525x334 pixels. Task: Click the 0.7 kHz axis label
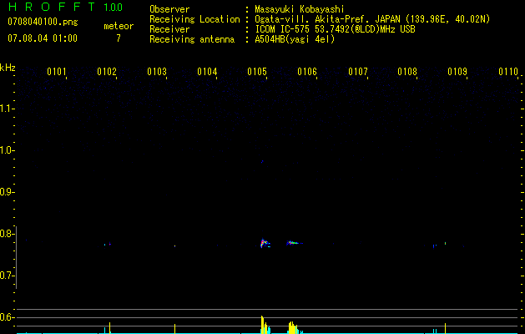pos(7,276)
